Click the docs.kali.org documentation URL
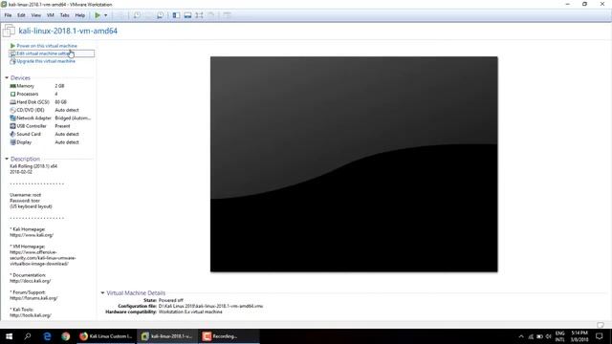 pyautogui.click(x=30, y=281)
